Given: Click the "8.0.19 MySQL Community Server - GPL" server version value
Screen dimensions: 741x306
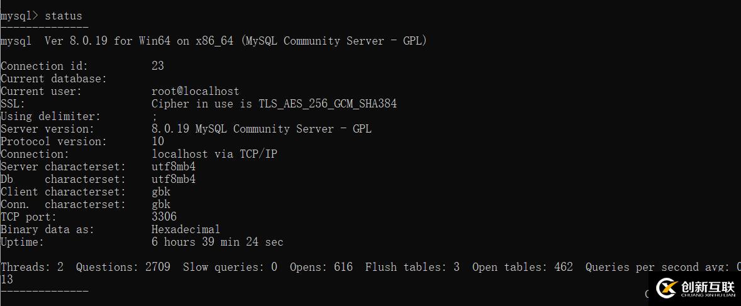Looking at the screenshot, I should (x=261, y=129).
